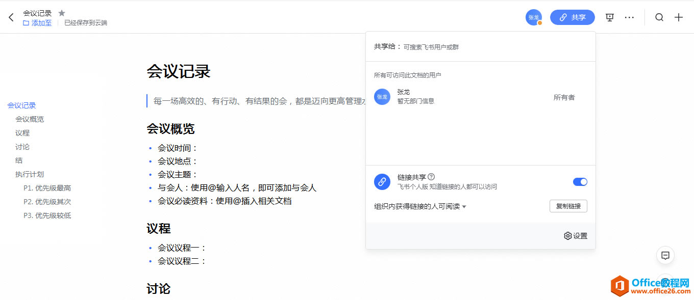This screenshot has width=694, height=300.
Task: Click the 会议主题： bullet line
Action: [178, 175]
